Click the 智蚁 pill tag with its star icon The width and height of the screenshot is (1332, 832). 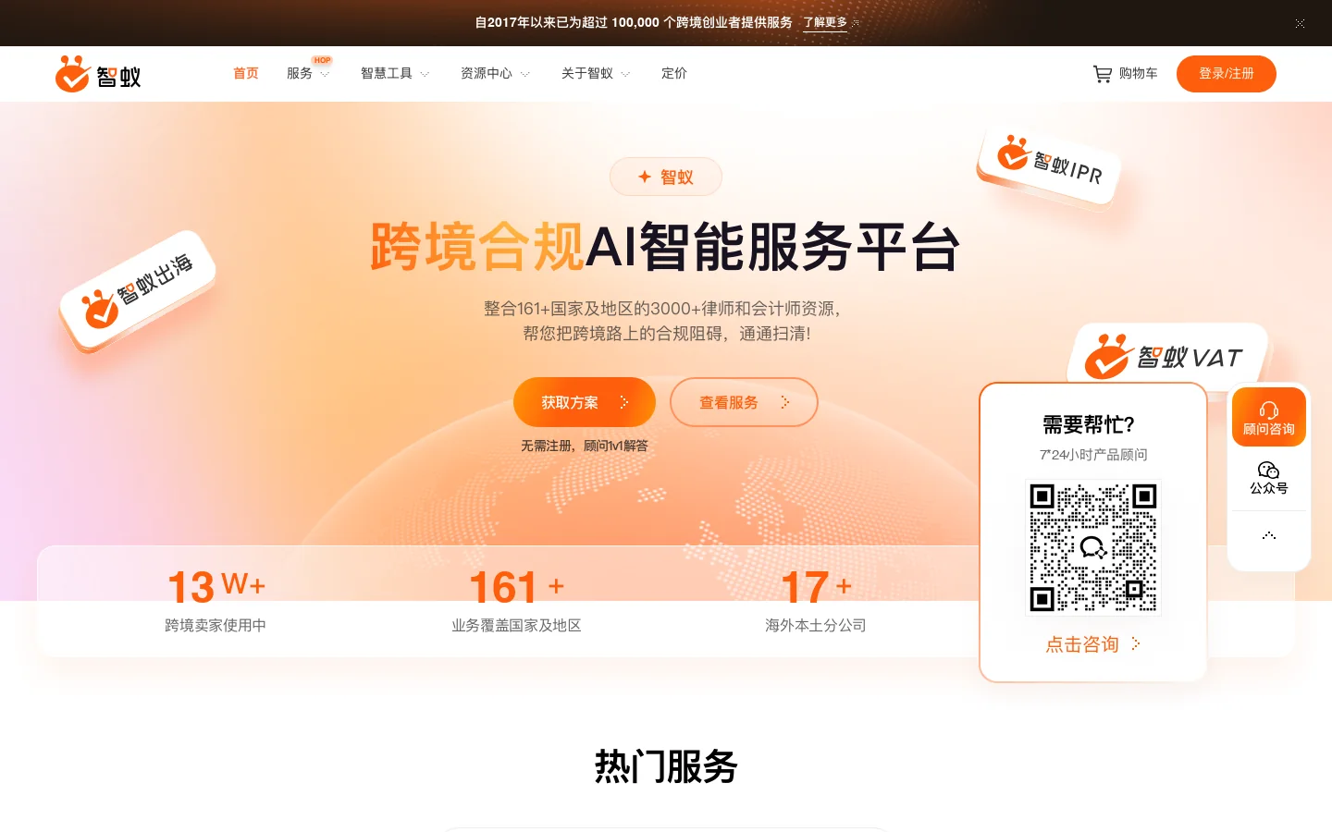pyautogui.click(x=666, y=177)
